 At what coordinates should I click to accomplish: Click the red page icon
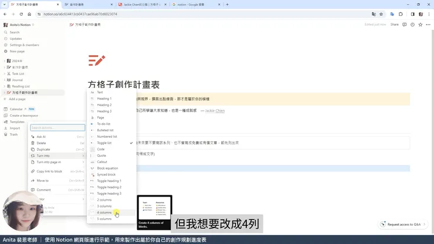[x=97, y=60]
